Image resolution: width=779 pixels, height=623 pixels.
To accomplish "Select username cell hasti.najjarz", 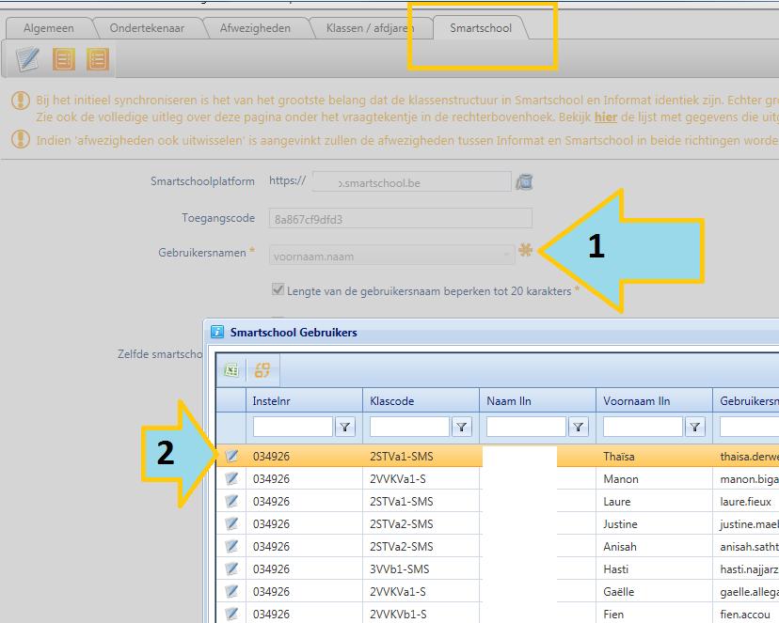I will click(746, 568).
